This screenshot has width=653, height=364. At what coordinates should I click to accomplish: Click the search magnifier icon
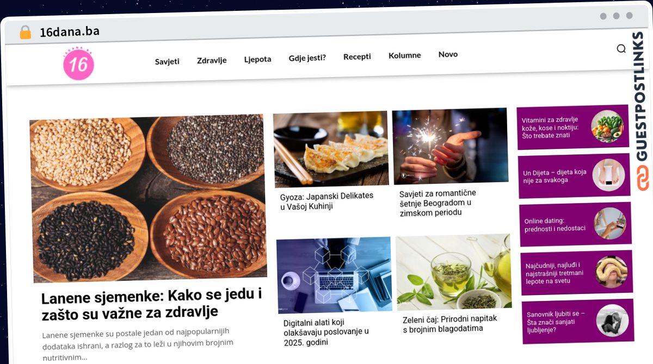(621, 49)
